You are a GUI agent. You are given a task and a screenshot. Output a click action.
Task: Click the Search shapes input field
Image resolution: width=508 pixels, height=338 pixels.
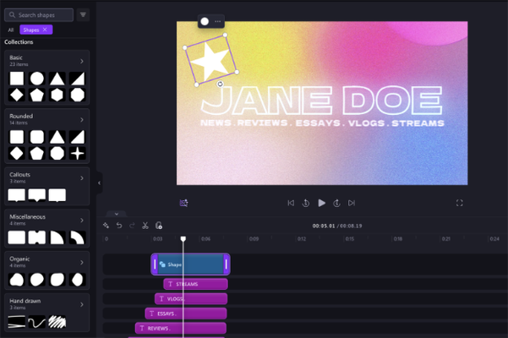click(39, 15)
